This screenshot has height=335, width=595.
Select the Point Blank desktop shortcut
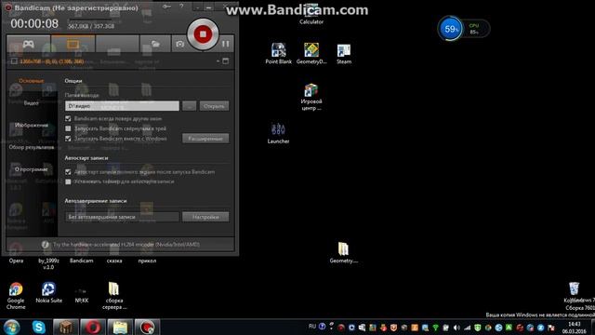(x=279, y=53)
